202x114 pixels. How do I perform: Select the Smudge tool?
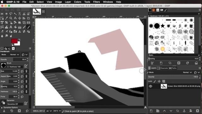[x=6, y=36]
